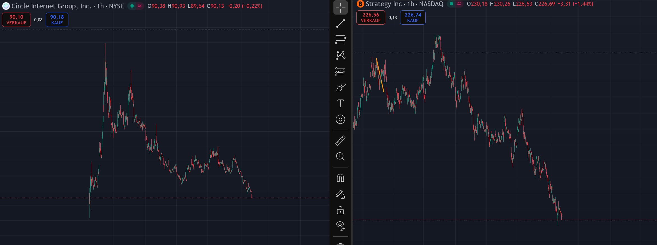
Task: Toggle the magnet snap mode
Action: [x=340, y=178]
